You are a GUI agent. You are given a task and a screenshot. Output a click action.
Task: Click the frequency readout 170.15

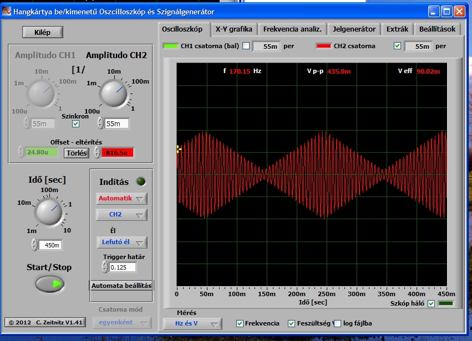click(240, 71)
